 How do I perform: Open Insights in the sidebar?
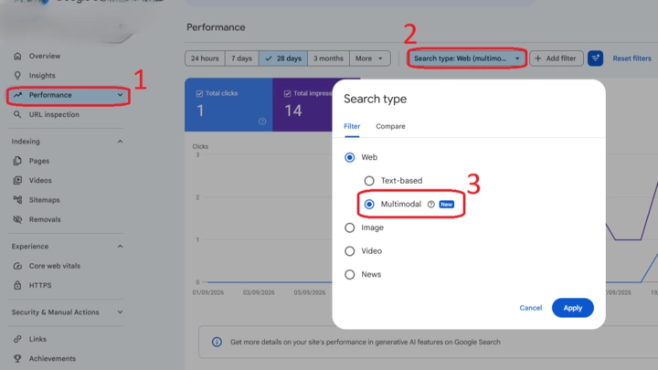coord(42,76)
